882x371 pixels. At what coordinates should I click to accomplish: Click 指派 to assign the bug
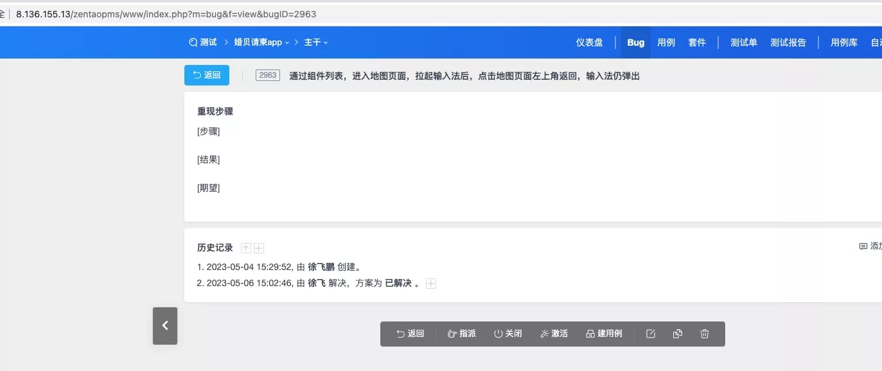pos(462,334)
